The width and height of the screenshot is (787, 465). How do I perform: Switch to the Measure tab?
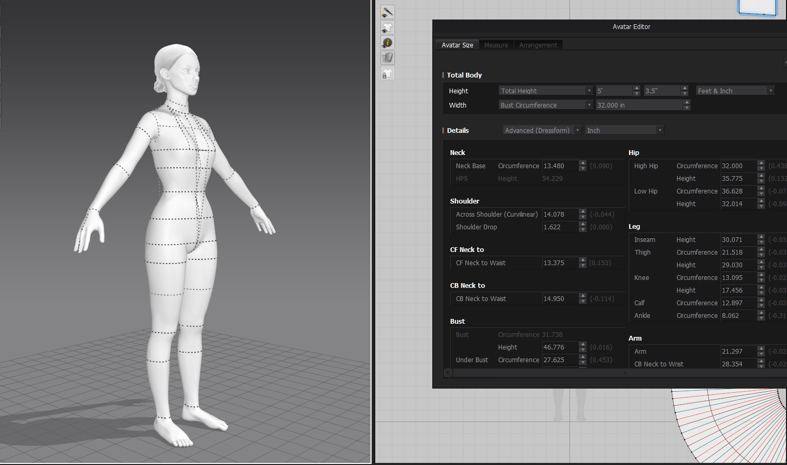[x=496, y=45]
